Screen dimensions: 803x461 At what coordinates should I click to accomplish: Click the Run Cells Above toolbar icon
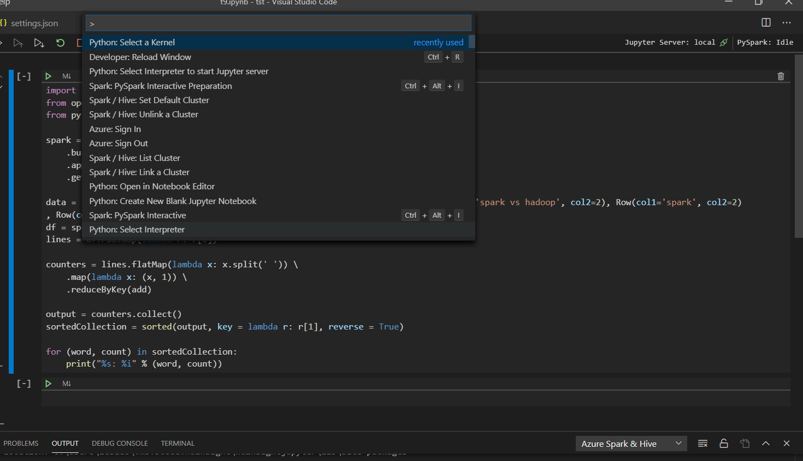point(18,43)
